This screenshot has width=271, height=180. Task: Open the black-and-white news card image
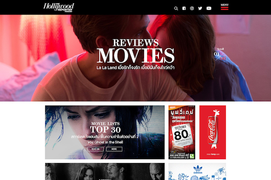[x=105, y=171]
